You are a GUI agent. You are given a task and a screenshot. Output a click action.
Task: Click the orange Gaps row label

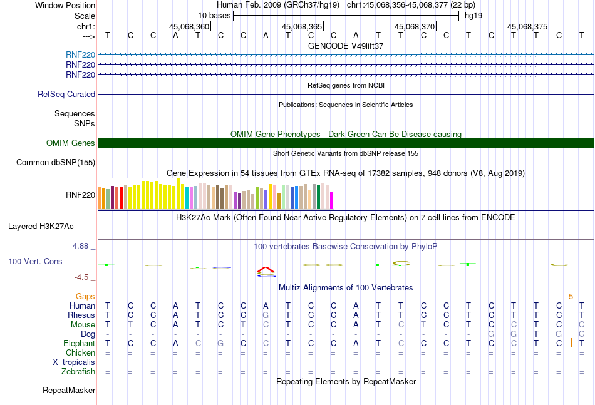[85, 296]
